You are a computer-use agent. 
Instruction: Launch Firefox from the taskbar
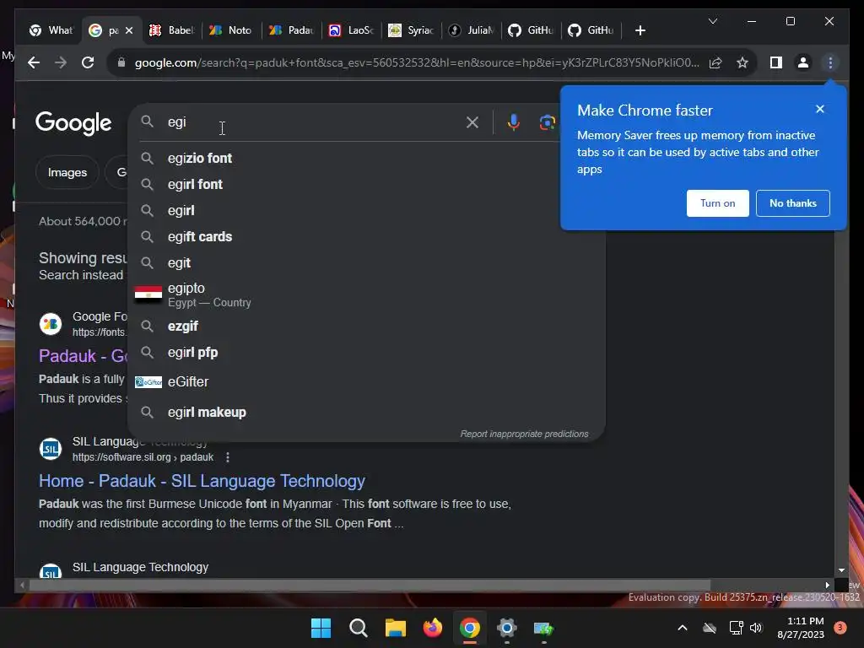pos(433,628)
